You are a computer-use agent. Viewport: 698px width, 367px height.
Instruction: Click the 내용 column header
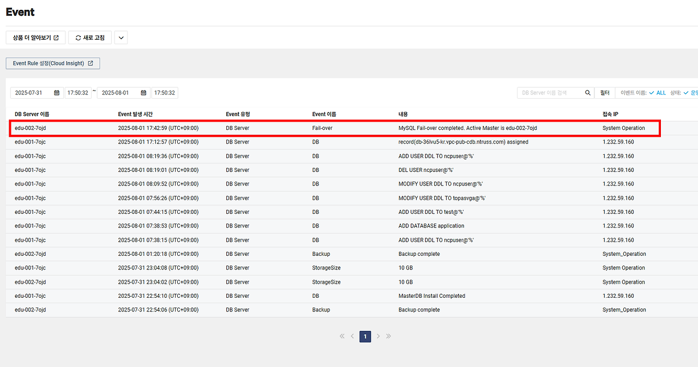403,114
